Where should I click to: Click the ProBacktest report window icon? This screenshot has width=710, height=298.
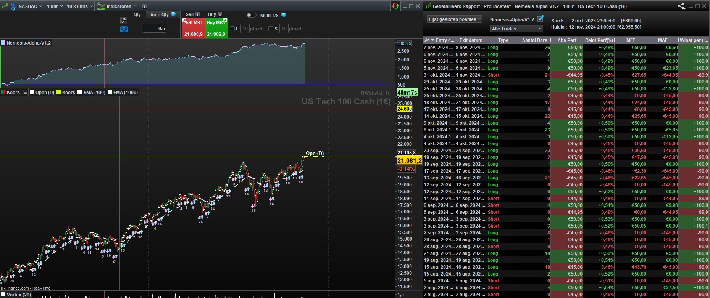click(x=428, y=6)
